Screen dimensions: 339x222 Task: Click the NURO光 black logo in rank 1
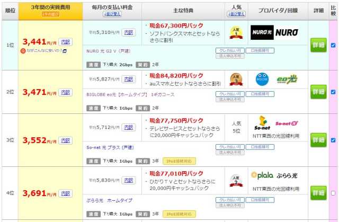click(x=262, y=32)
